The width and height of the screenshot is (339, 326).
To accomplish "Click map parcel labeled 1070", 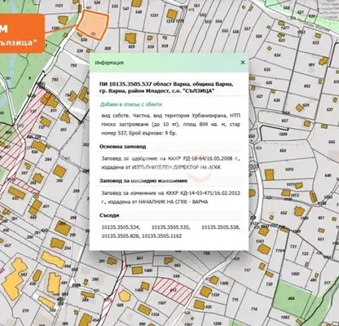I will (289, 170).
